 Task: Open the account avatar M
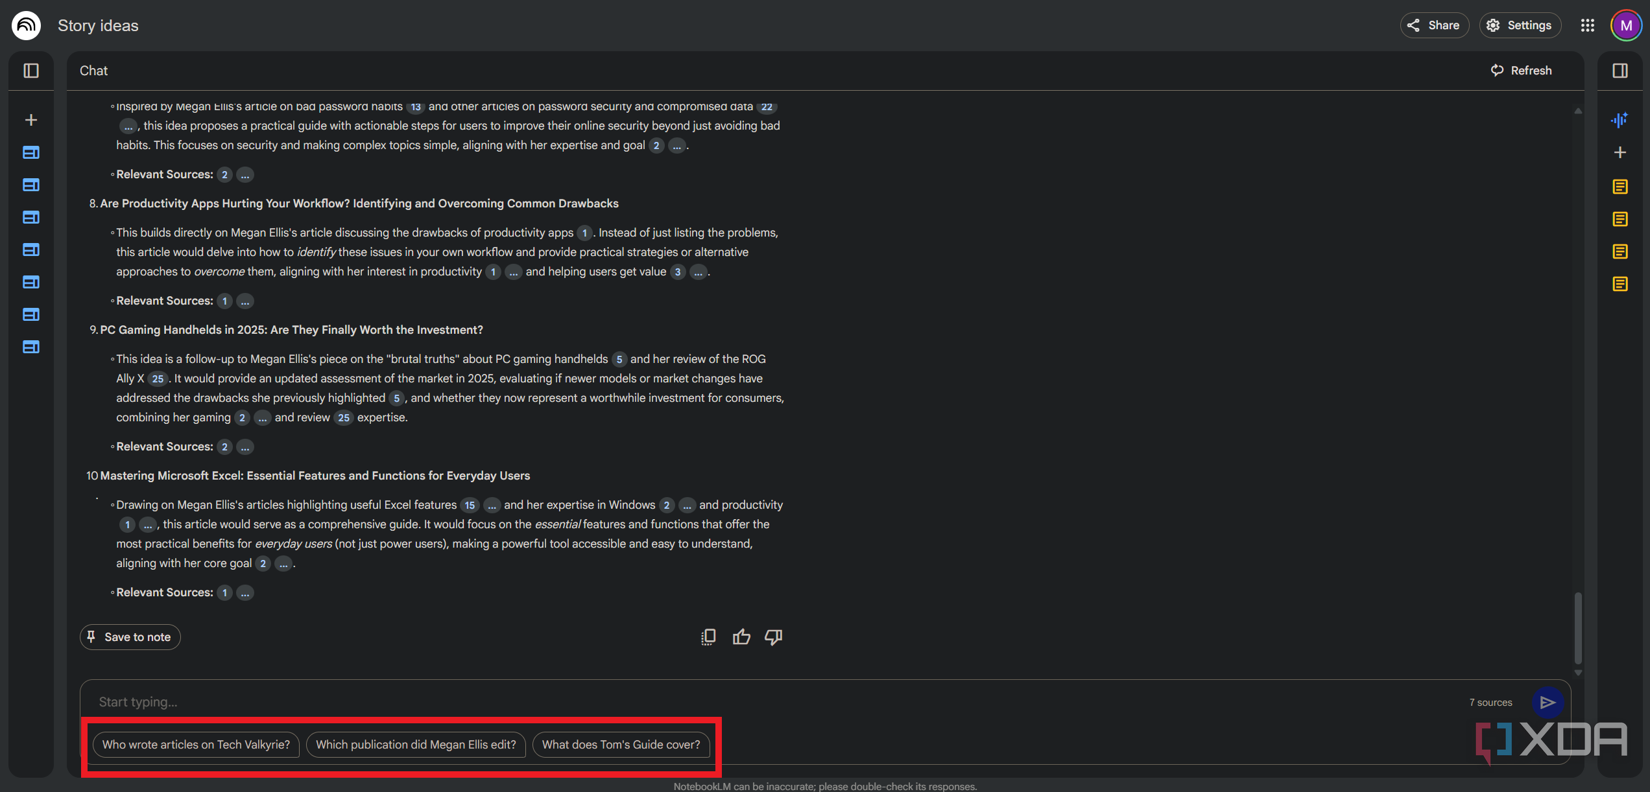click(x=1625, y=25)
